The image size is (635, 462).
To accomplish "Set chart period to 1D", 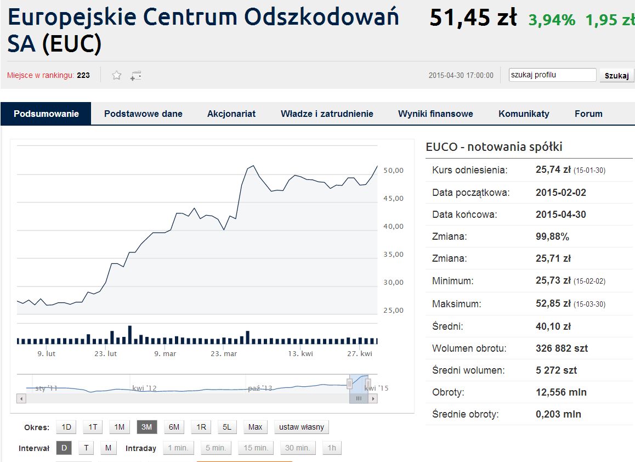I will [x=66, y=427].
